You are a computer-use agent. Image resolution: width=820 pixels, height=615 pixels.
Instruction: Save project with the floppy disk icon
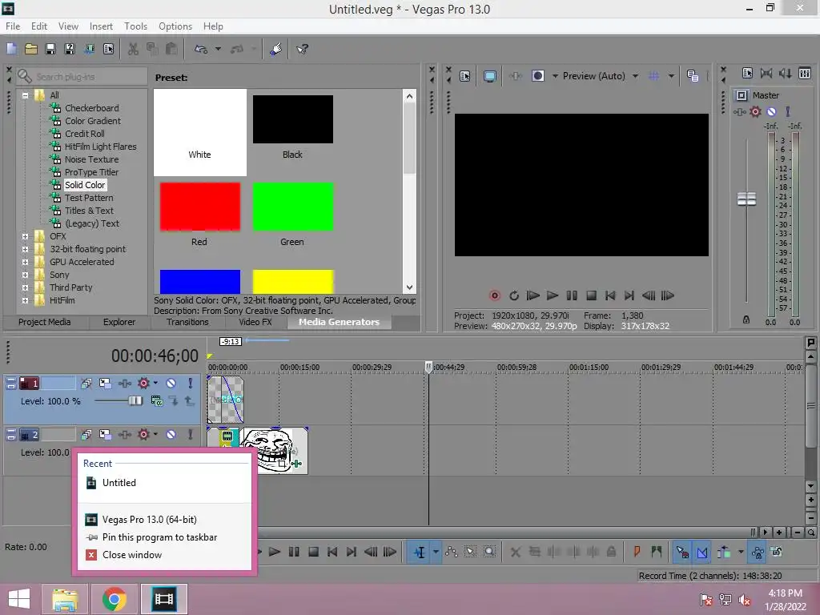pyautogui.click(x=50, y=49)
